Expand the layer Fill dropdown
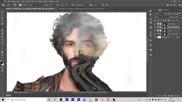 [x=180, y=20]
